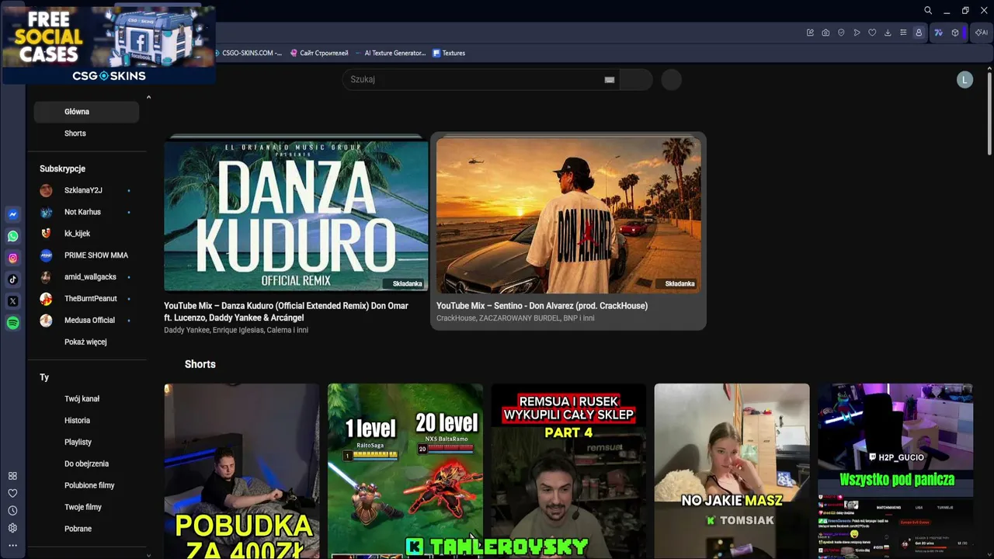Click the search magnifier in title bar
This screenshot has width=994, height=559.
coord(928,11)
